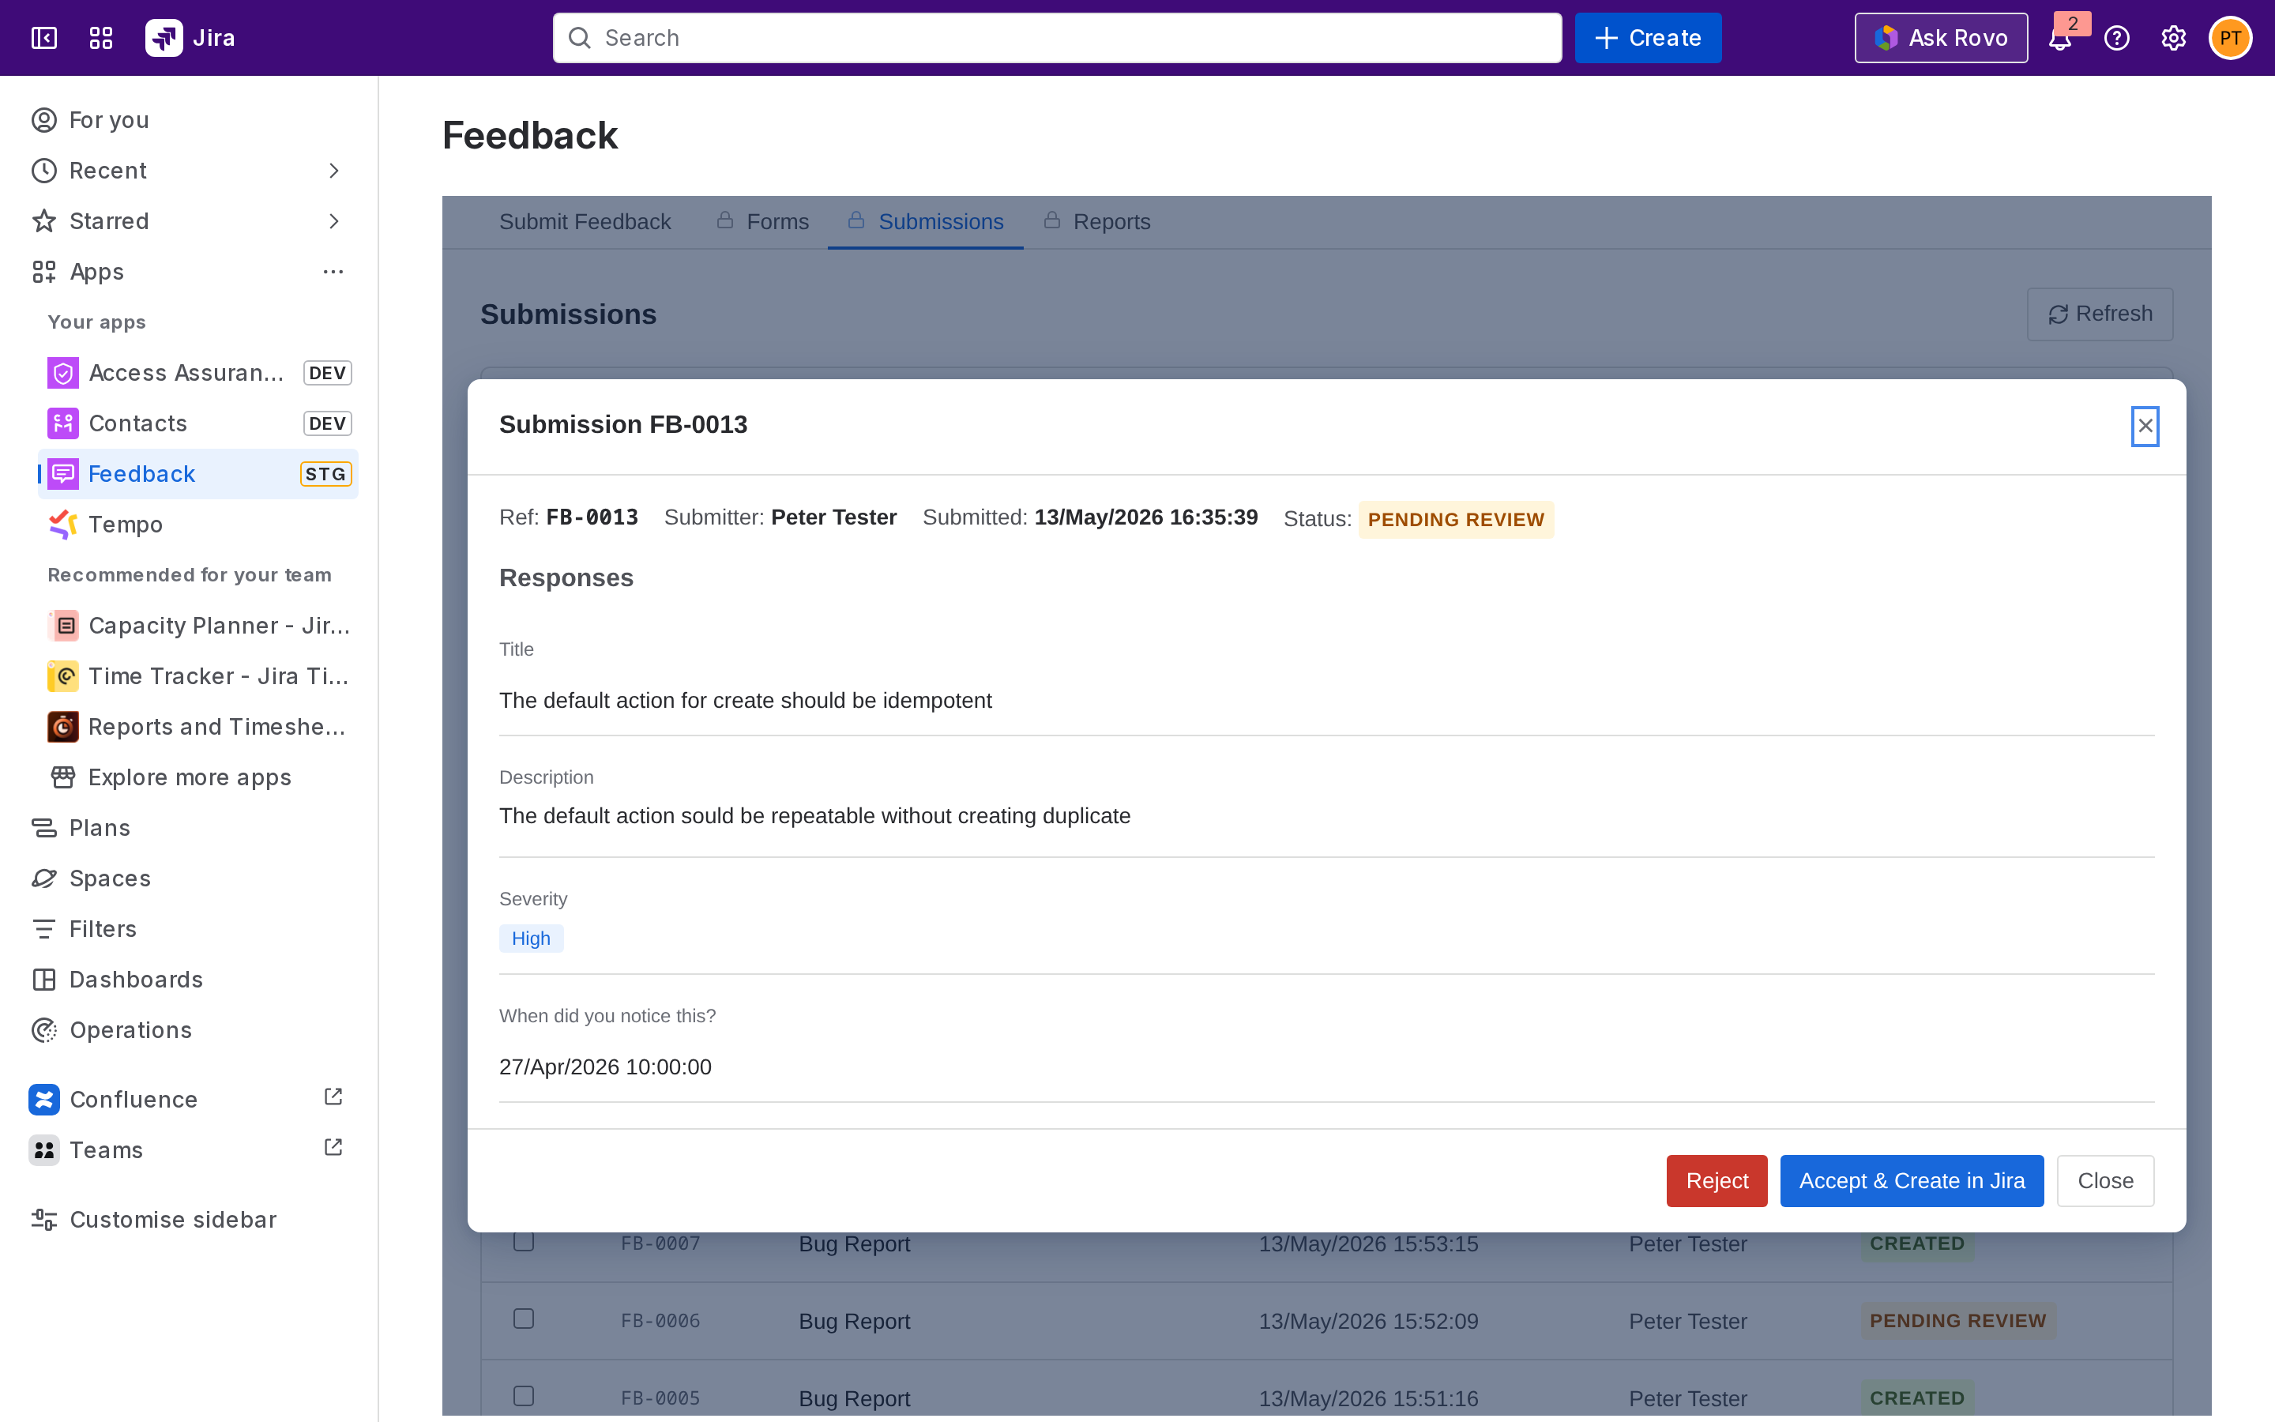Click the red Reject button
The image size is (2275, 1422).
coord(1717,1181)
